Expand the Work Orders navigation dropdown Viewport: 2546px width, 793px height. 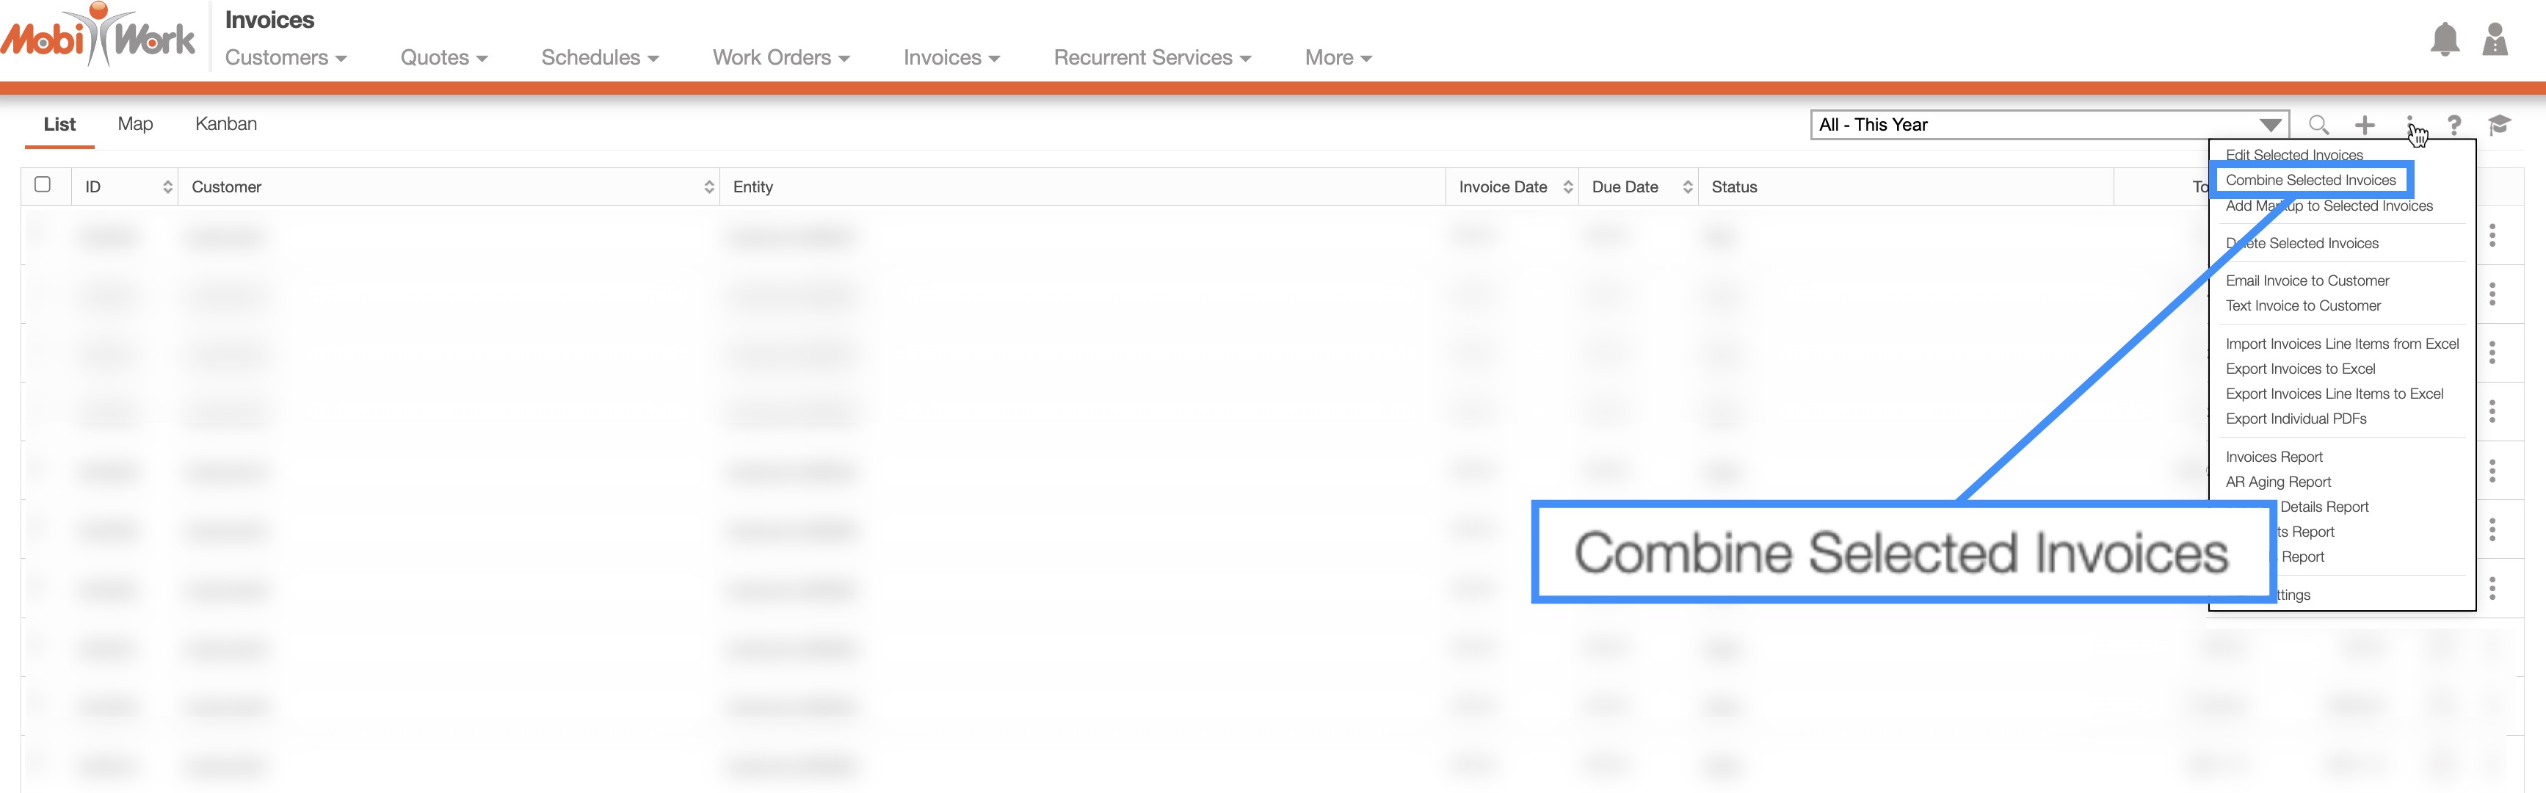point(781,57)
